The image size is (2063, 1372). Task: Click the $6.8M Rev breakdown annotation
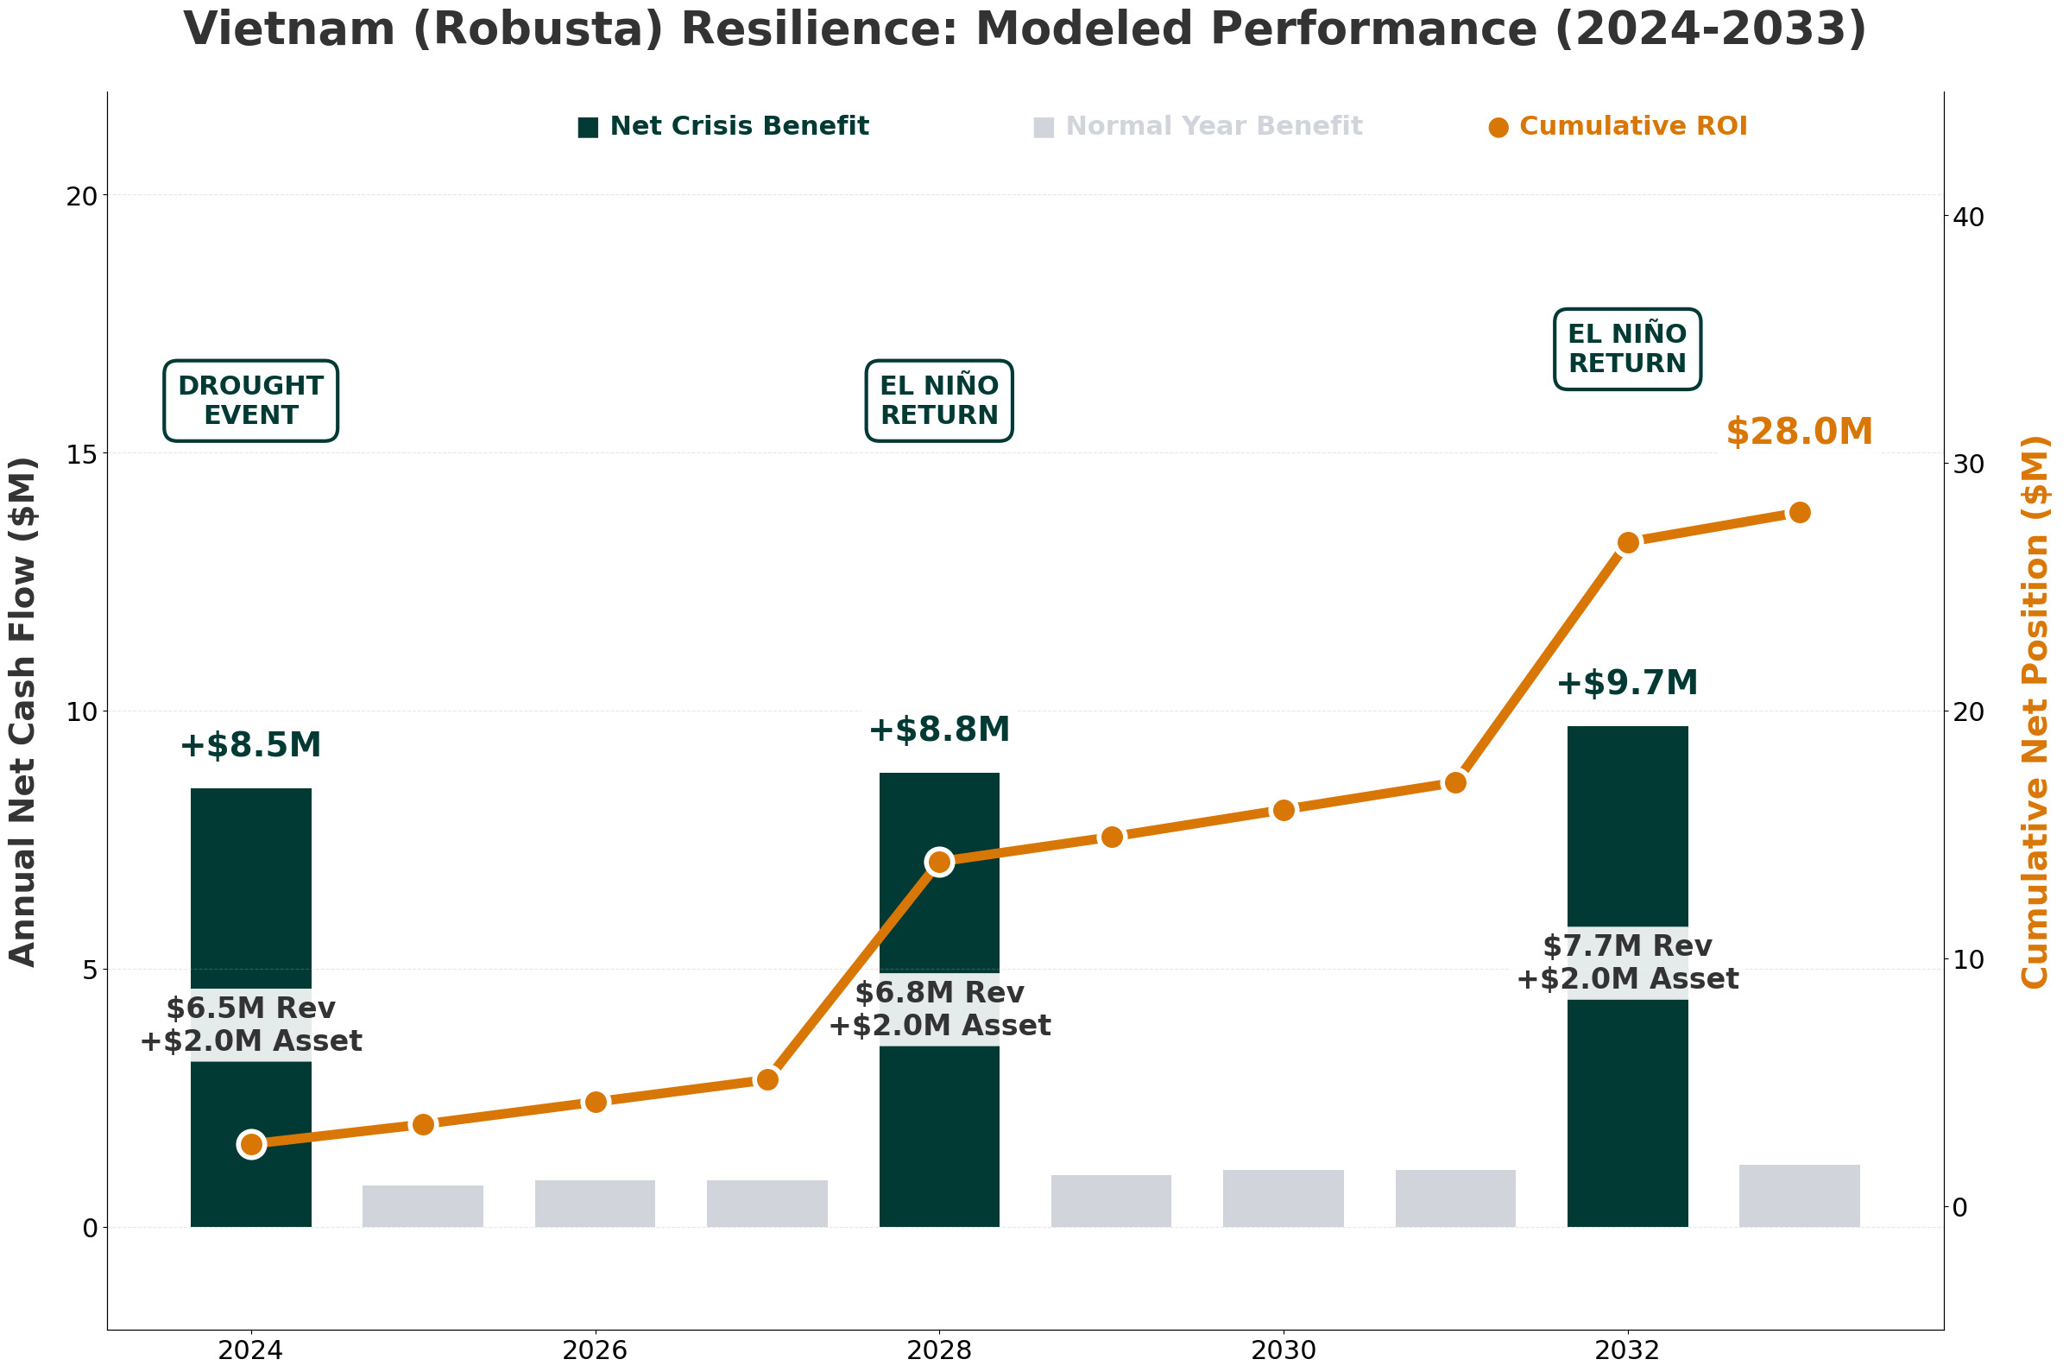point(939,1008)
